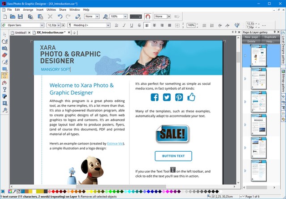Select the Text tool in left toolbar
This screenshot has width=286, height=199.
point(4,75)
